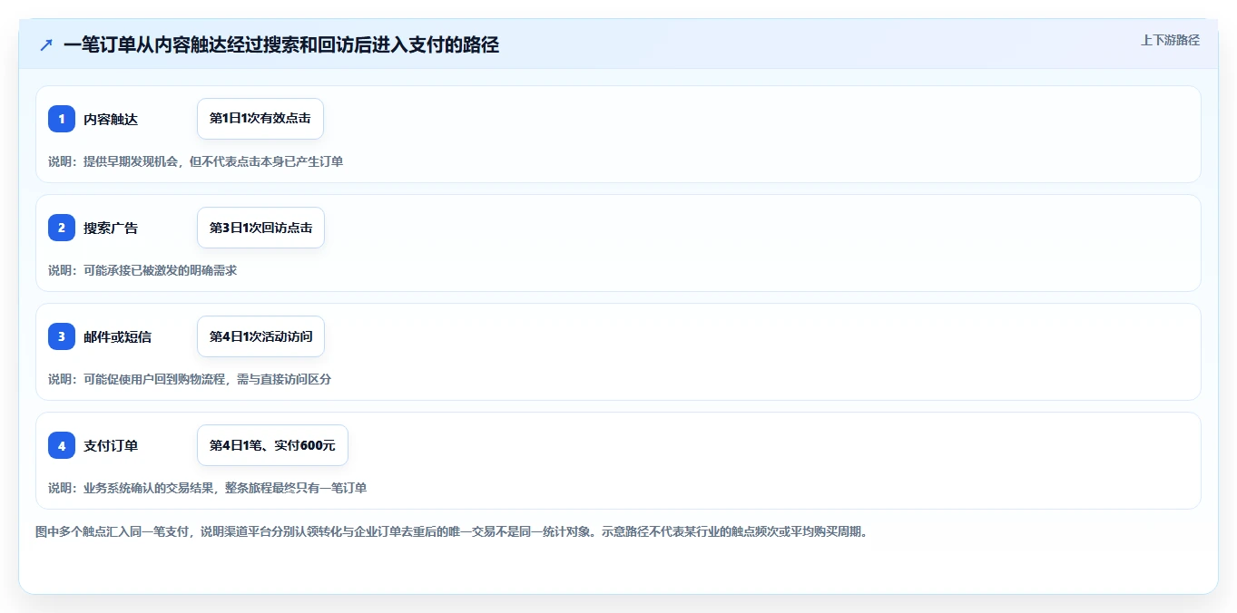Click the footer paragraph starting 图中多个触点汇入同一笔支付
The width and height of the screenshot is (1237, 613).
(x=451, y=531)
